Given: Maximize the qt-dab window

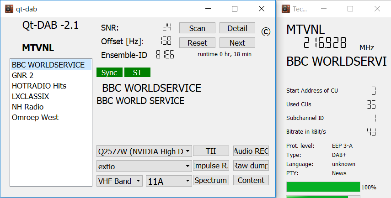Looking at the screenshot, I should [235, 9].
